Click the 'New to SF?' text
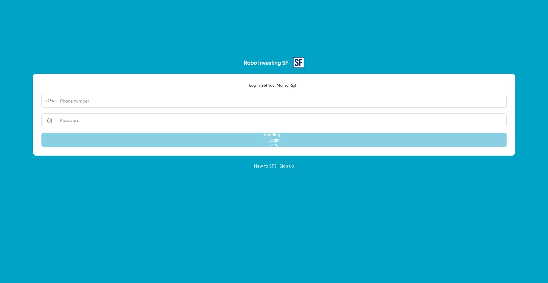The width and height of the screenshot is (548, 283). click(x=265, y=166)
